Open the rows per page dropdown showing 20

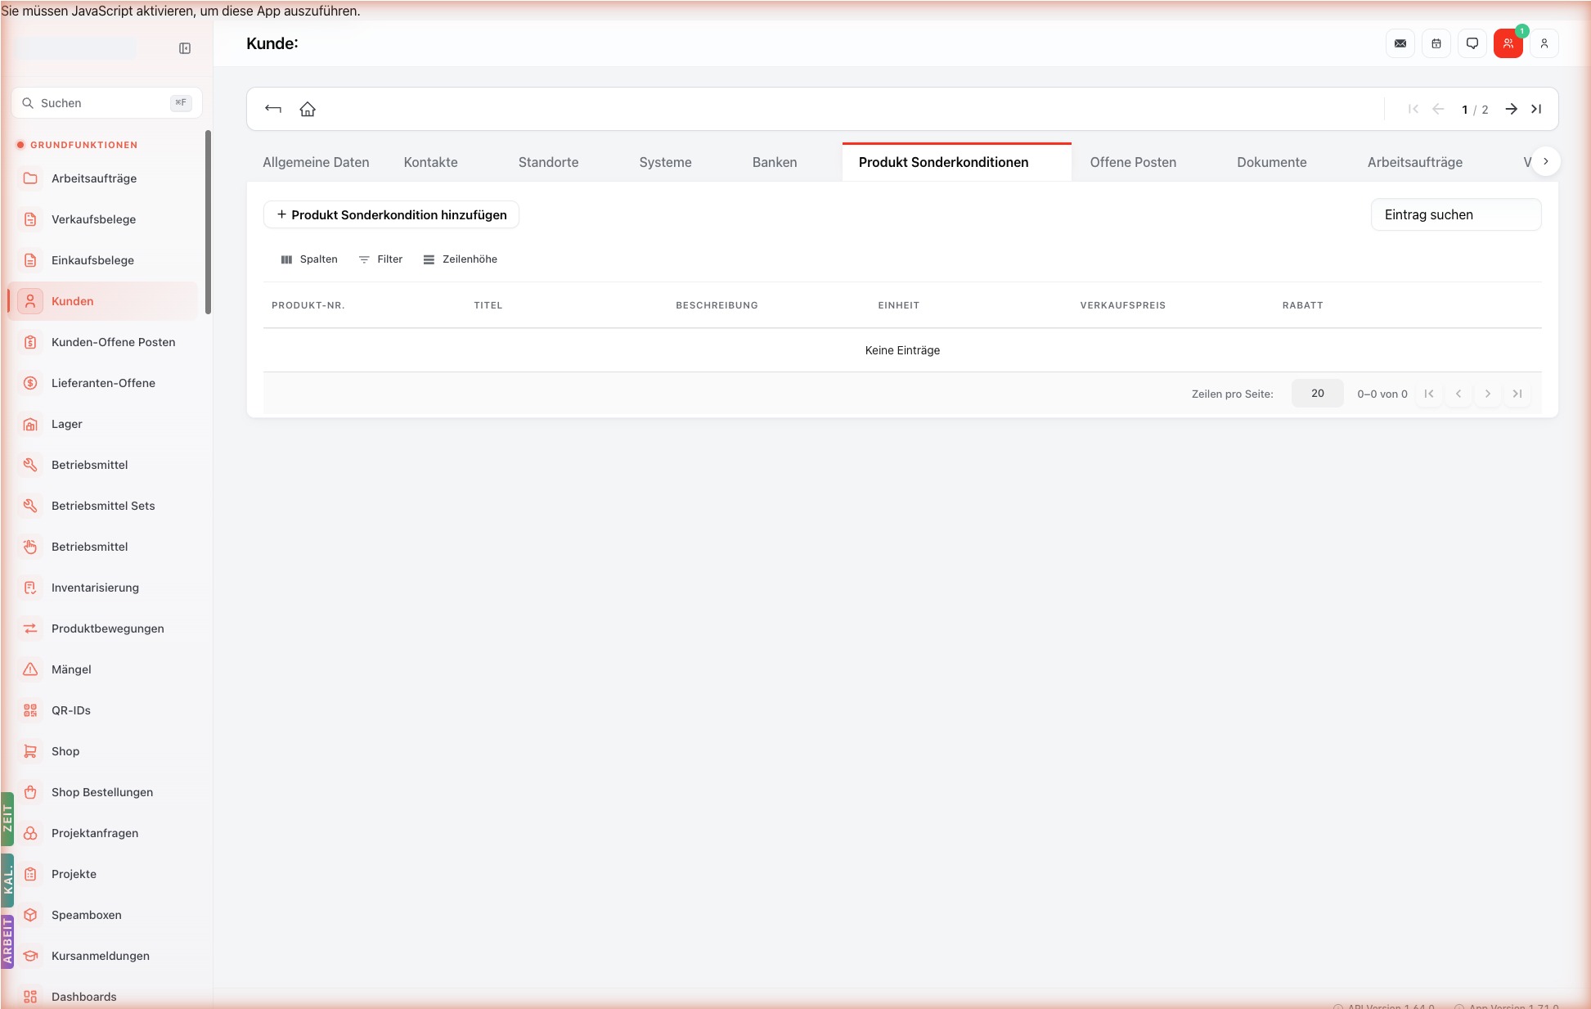pos(1317,394)
